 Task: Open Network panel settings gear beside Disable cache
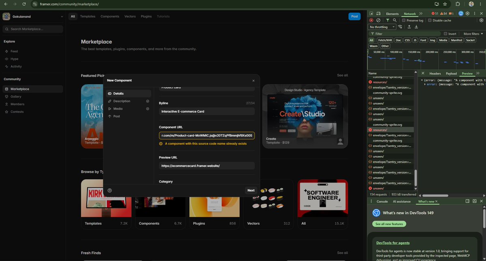tap(482, 20)
